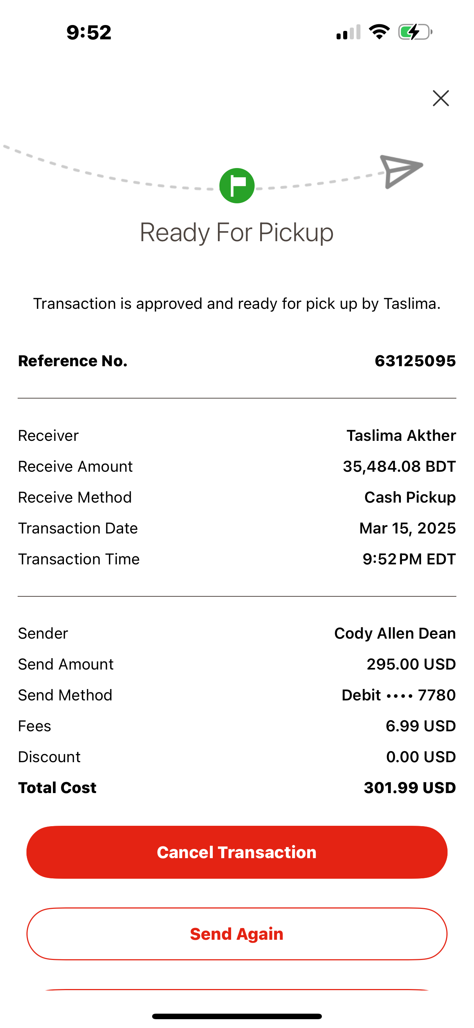Tap the paper plane send icon

click(x=401, y=171)
